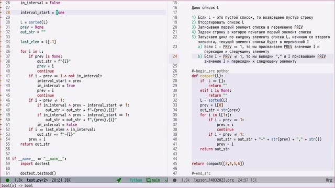335x188 pixels.
Task: Click the 28% position indicator in the left modeline
Action: coord(68,180)
